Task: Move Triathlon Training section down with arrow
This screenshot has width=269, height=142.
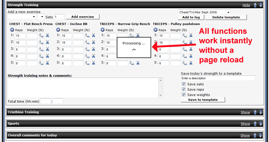Action: coord(260,112)
